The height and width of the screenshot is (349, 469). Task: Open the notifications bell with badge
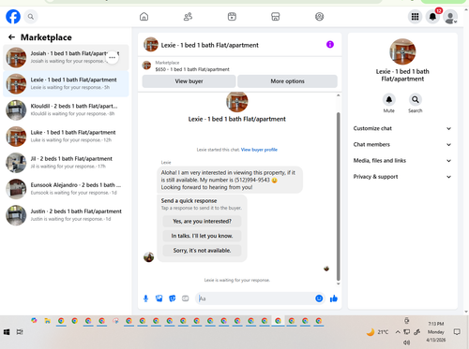point(432,17)
